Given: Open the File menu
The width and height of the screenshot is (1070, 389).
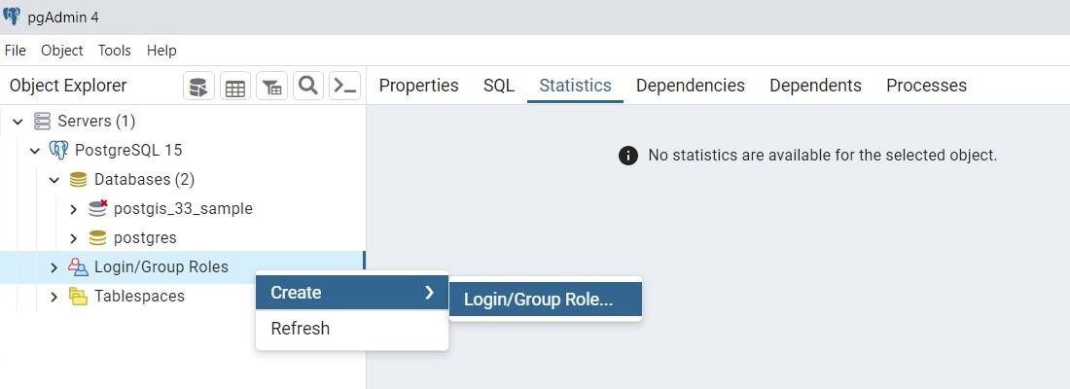Looking at the screenshot, I should [15, 51].
